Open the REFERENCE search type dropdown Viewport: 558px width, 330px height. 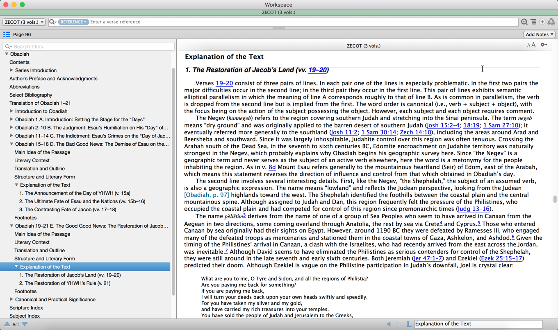[x=73, y=22]
